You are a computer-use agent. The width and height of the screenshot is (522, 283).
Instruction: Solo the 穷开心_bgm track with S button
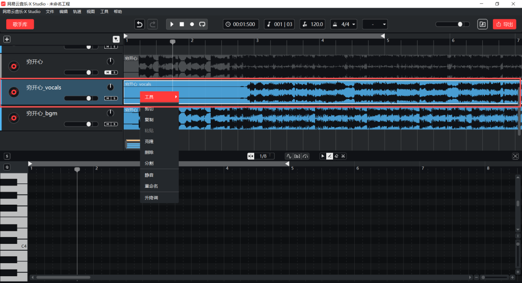coord(115,124)
